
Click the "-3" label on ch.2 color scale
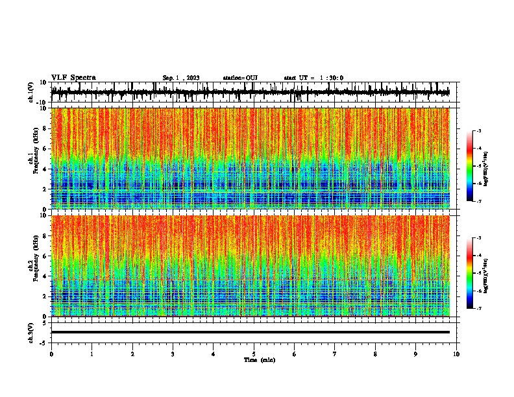[479, 238]
